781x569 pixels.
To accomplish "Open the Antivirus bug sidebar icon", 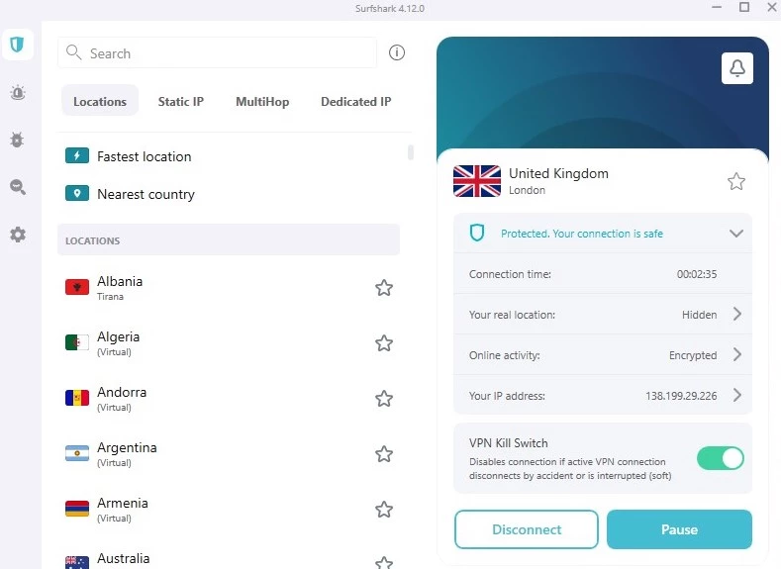I will [17, 140].
